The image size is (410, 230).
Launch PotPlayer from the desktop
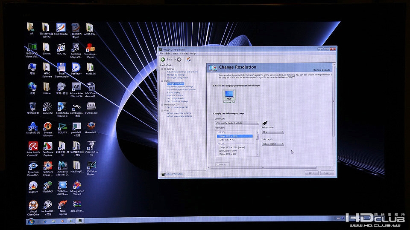coord(76,69)
